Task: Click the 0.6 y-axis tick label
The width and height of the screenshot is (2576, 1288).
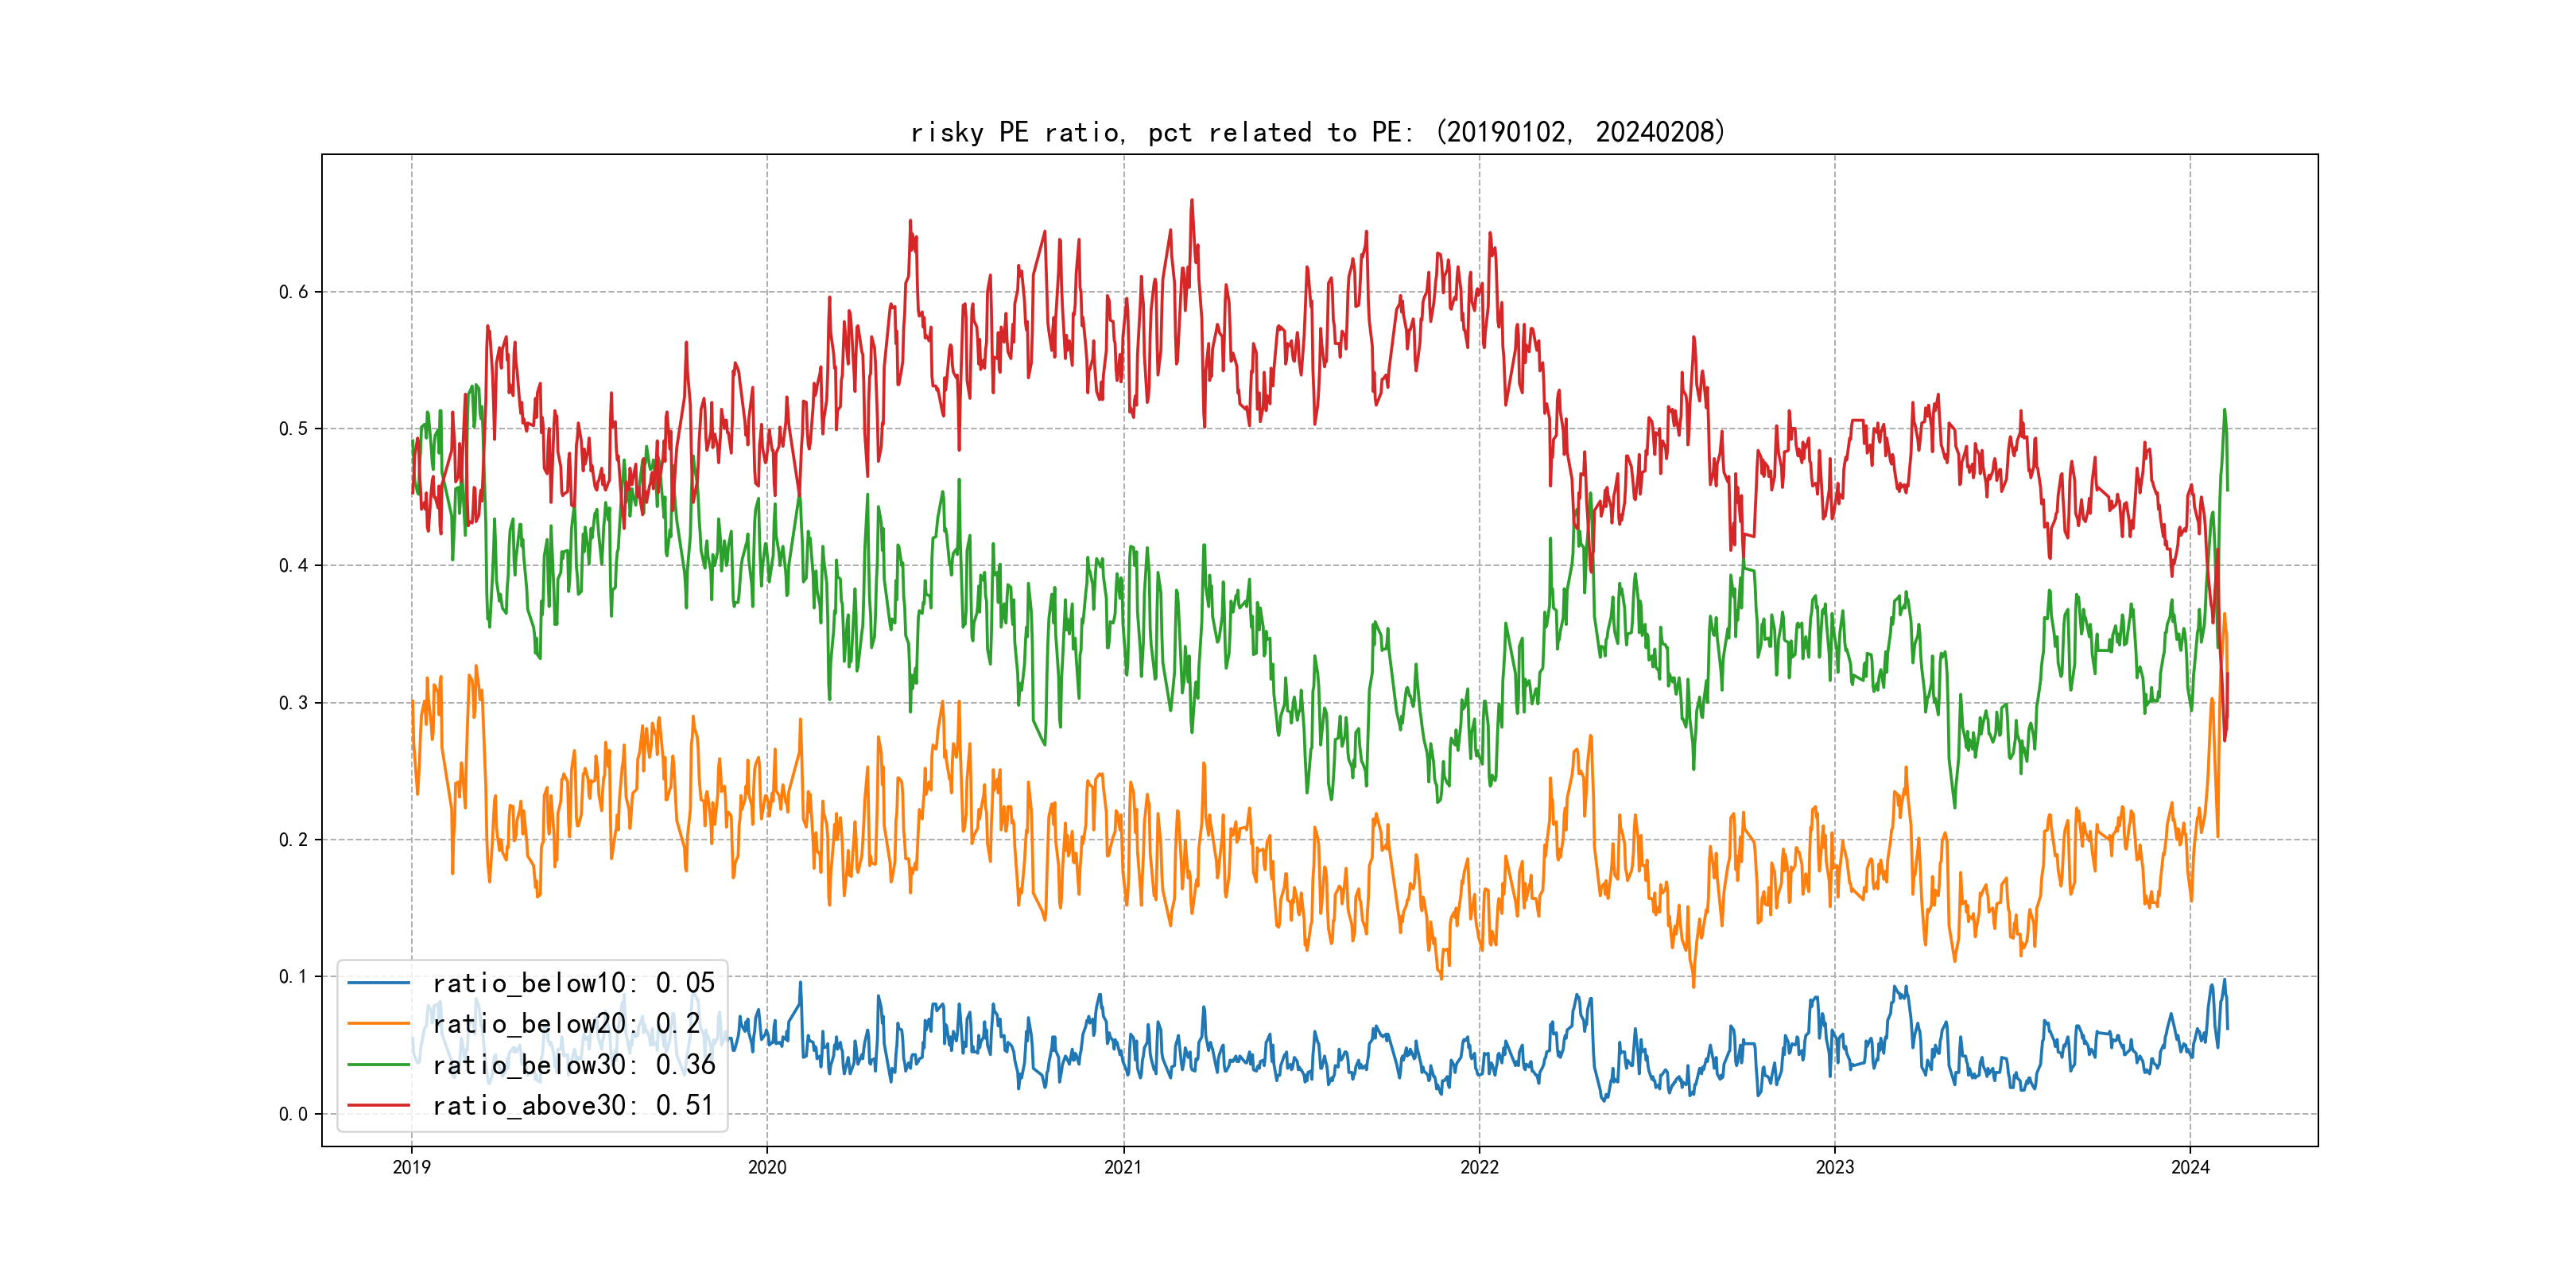Action: click(x=293, y=292)
